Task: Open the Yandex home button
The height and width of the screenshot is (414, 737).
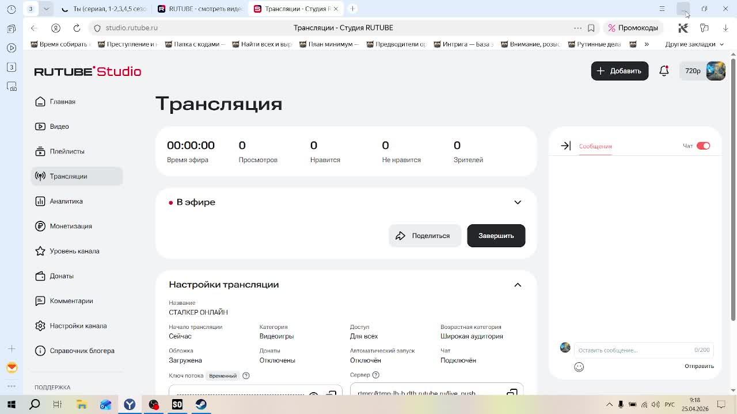Action: tap(55, 28)
